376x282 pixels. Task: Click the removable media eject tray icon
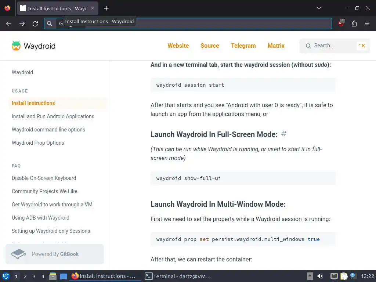point(310,276)
